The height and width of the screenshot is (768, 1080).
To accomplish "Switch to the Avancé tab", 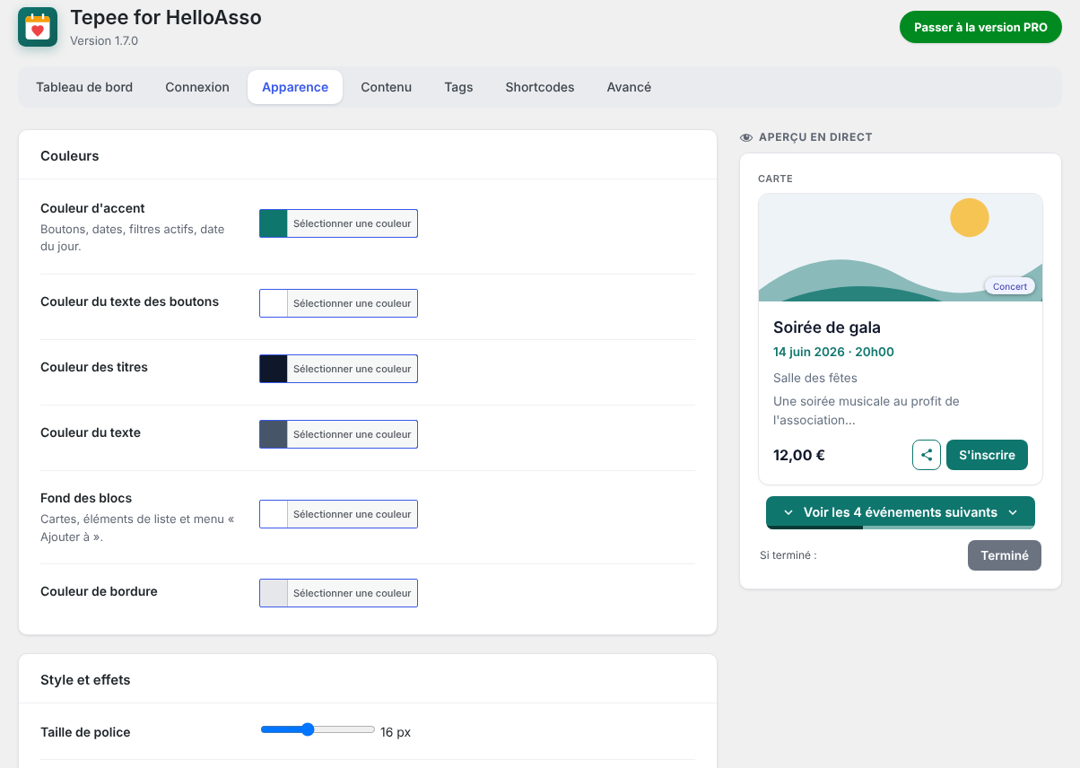I will point(629,87).
